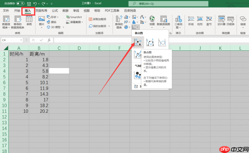249x153 pixels.
Task: Toggle the AutoSave (自动保存) switch
Action: coord(21,3)
